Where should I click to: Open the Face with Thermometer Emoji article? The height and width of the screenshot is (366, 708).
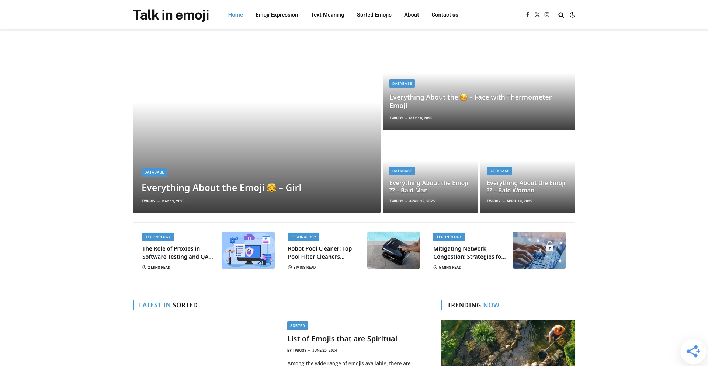tap(470, 101)
